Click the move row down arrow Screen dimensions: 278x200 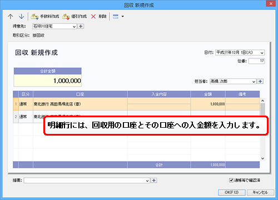(22, 17)
